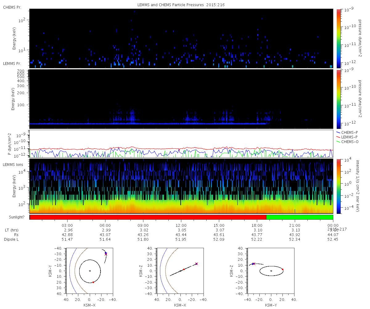
Task: Click the 03:00 time axis label
Action: coord(67,225)
